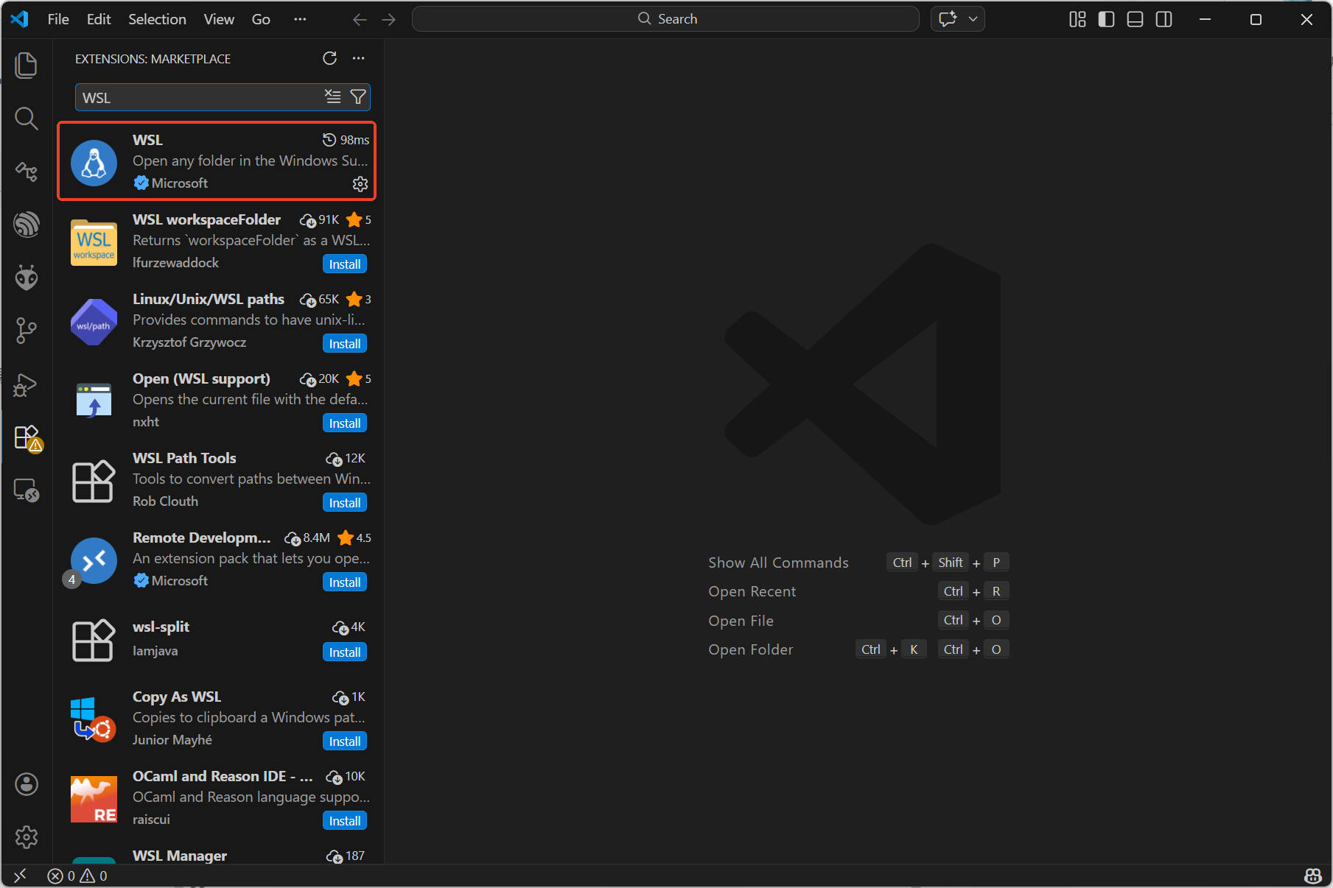The image size is (1333, 888).
Task: Click the remote window indicator in status bar
Action: coord(20,875)
